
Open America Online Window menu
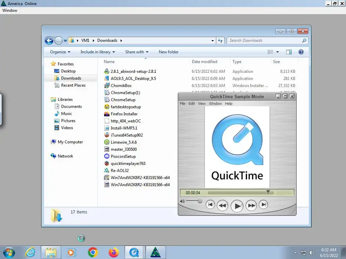(x=10, y=10)
